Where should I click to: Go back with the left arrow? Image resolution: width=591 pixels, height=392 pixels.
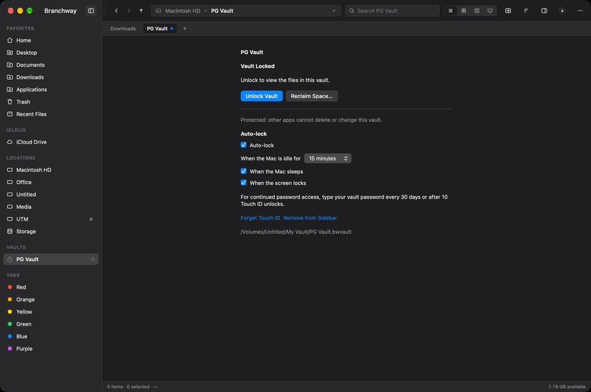click(x=116, y=11)
